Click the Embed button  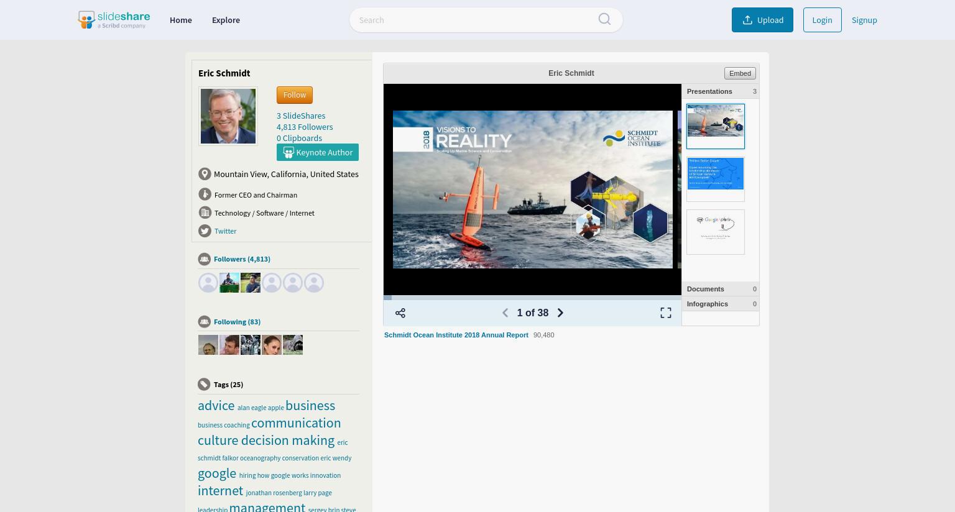(x=740, y=73)
